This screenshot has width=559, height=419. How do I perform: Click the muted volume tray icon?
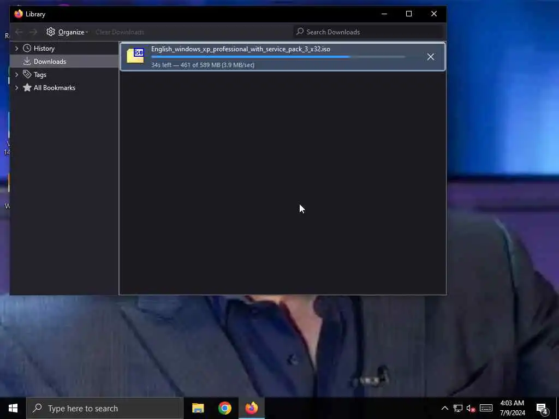pyautogui.click(x=471, y=408)
